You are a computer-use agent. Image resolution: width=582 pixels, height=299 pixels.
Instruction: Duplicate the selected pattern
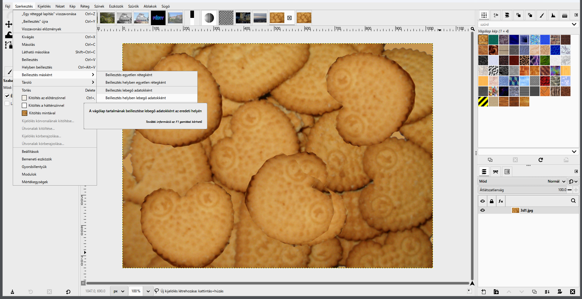[x=490, y=160]
